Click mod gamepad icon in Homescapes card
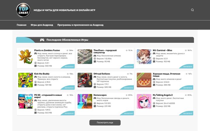Screen dimensions: 210x131 pyautogui.click(x=95, y=98)
